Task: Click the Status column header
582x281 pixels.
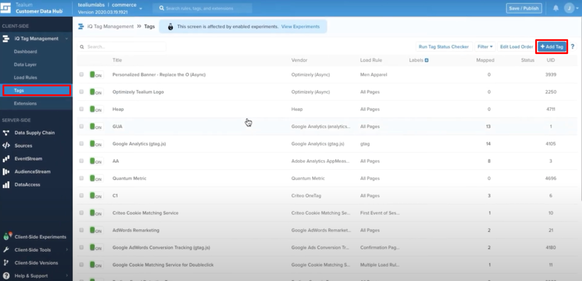Action: (527, 60)
